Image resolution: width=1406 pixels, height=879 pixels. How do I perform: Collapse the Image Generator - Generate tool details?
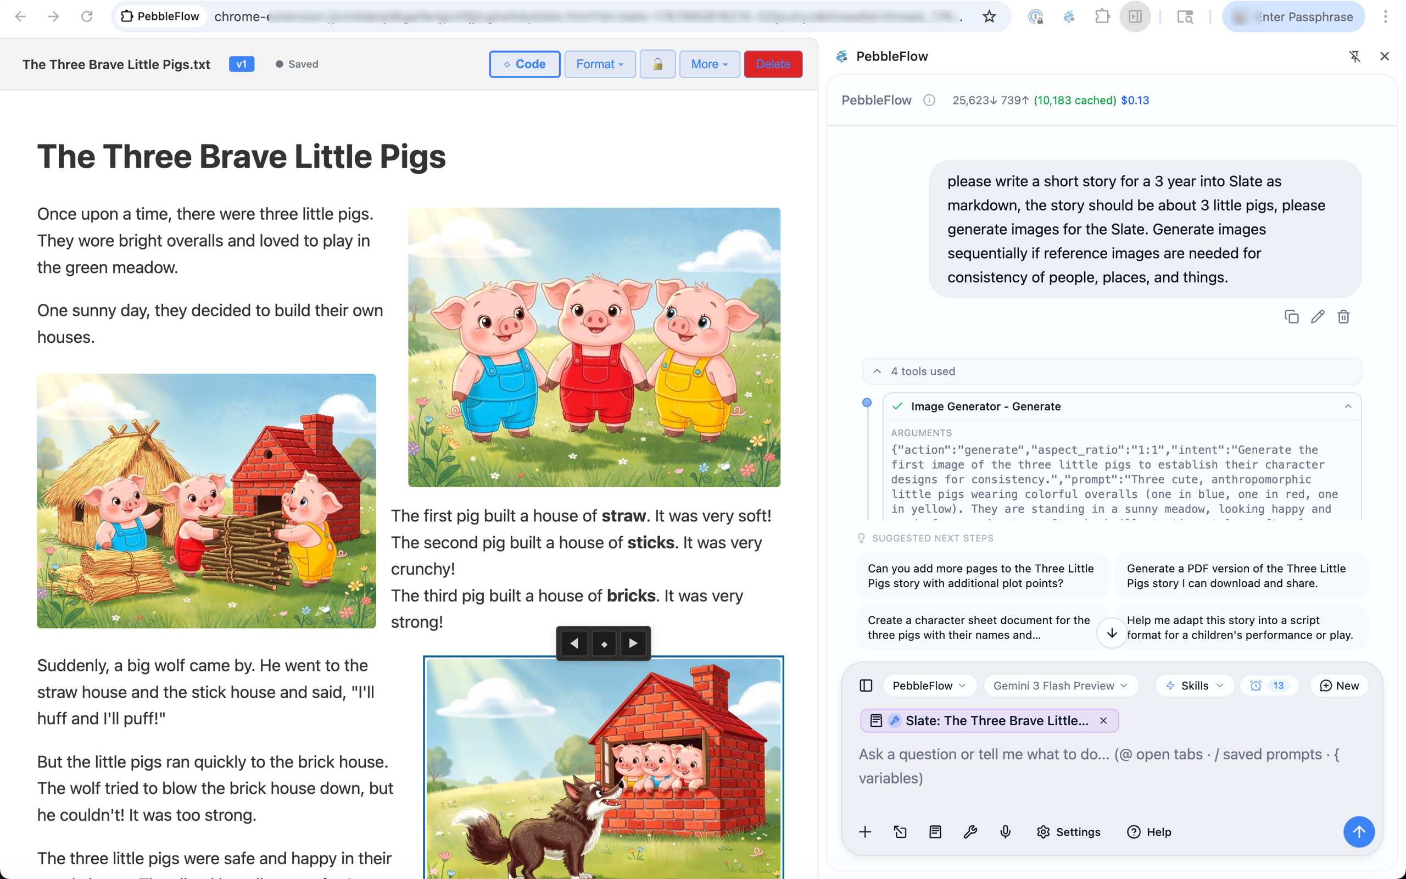(1348, 406)
